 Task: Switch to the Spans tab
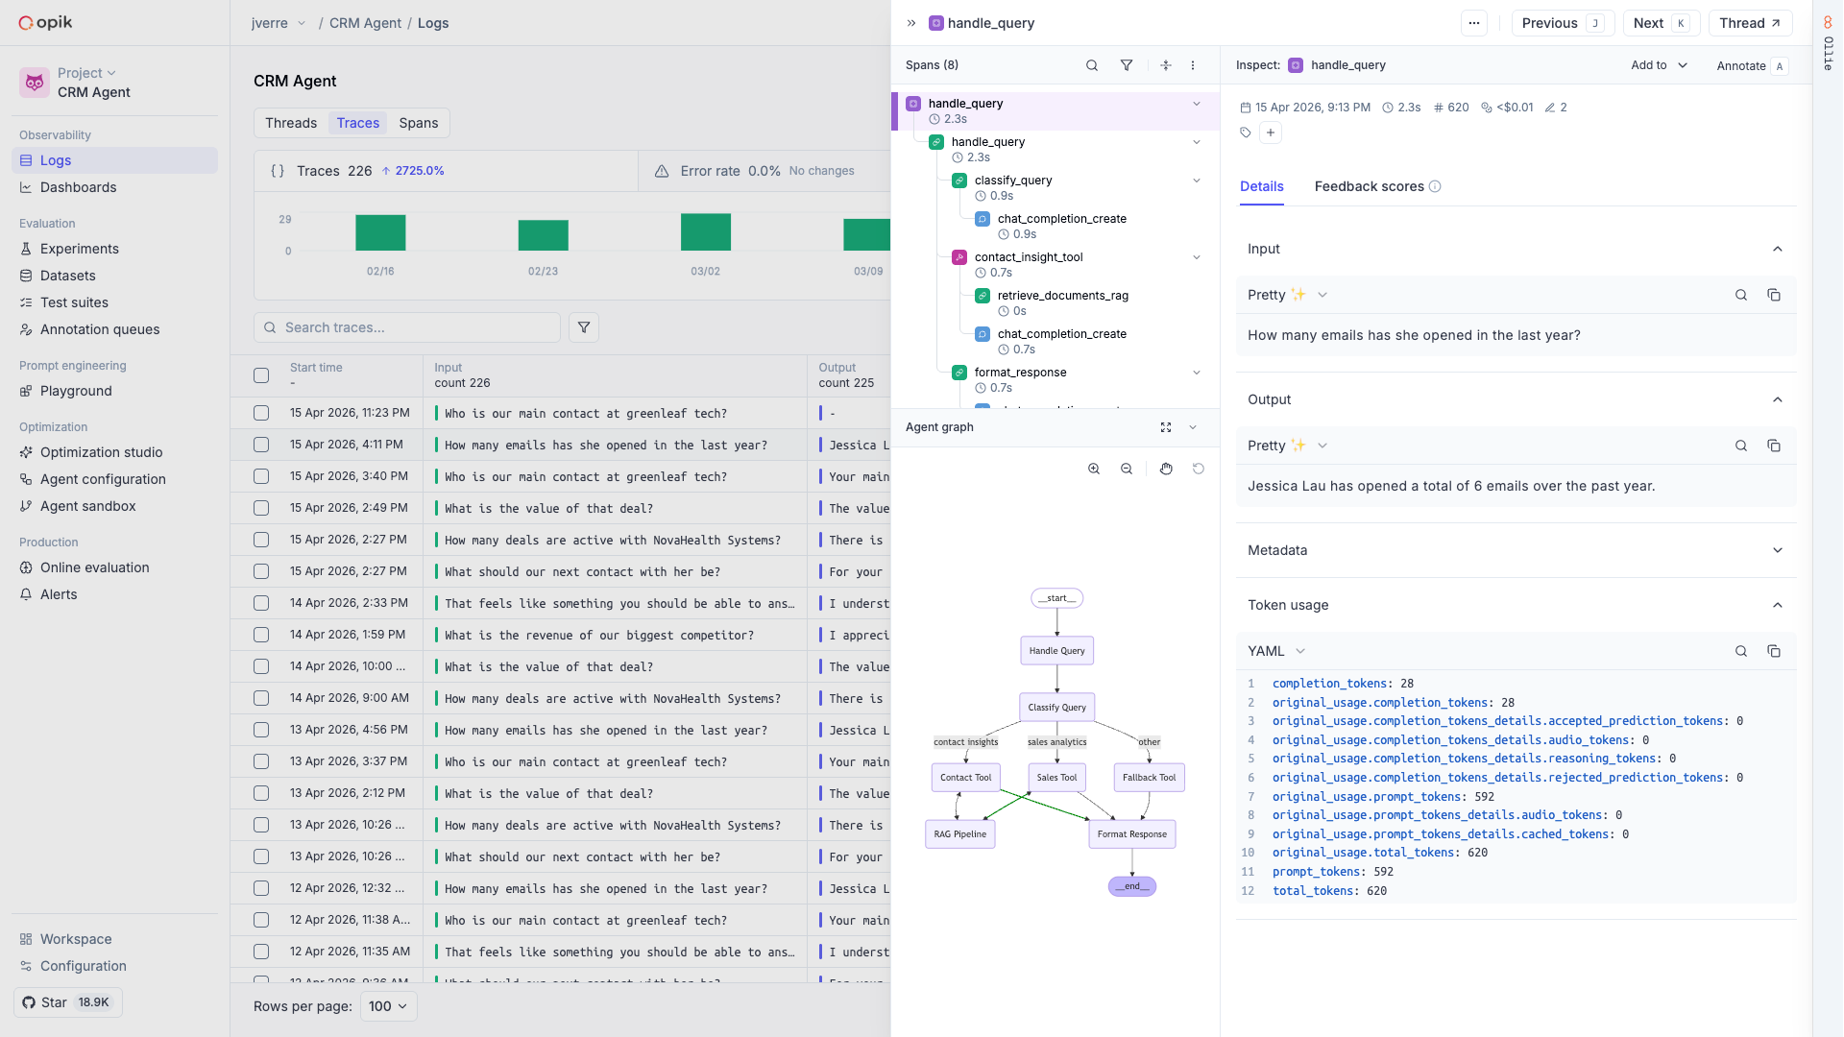tap(418, 123)
